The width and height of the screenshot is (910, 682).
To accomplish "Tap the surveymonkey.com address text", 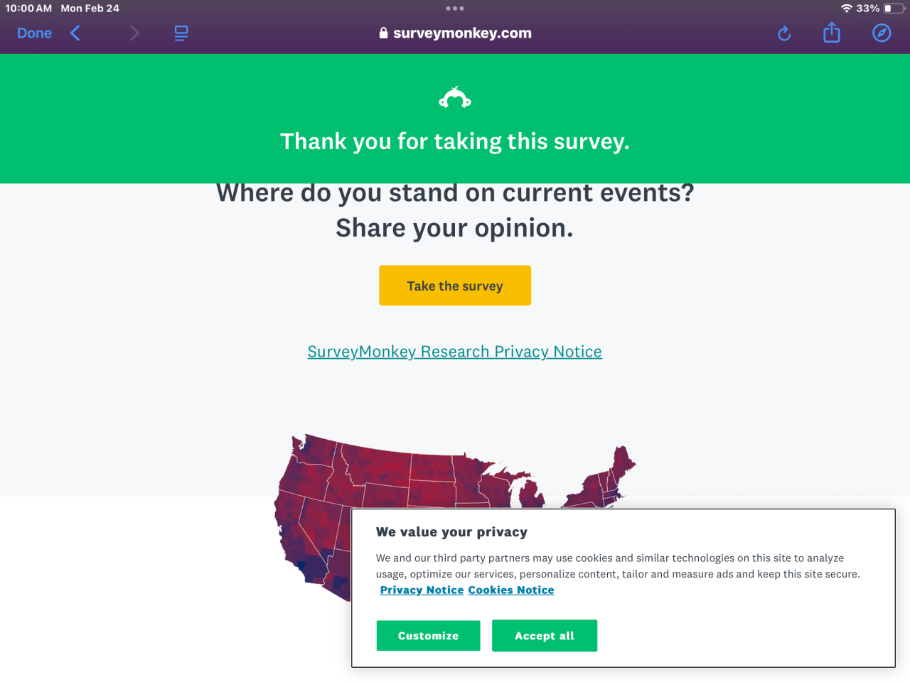I will pos(462,33).
